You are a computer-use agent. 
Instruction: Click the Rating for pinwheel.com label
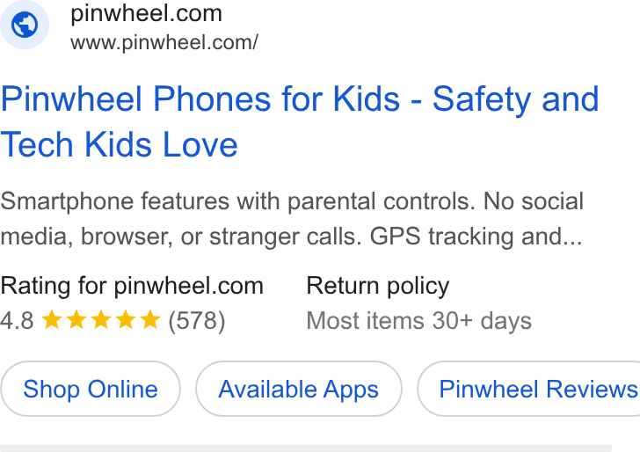coord(132,286)
